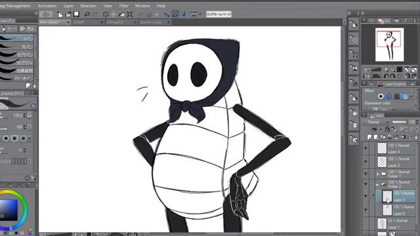The width and height of the screenshot is (420, 236).
Task: Click the Navigator rotate left icon
Action: [386, 76]
